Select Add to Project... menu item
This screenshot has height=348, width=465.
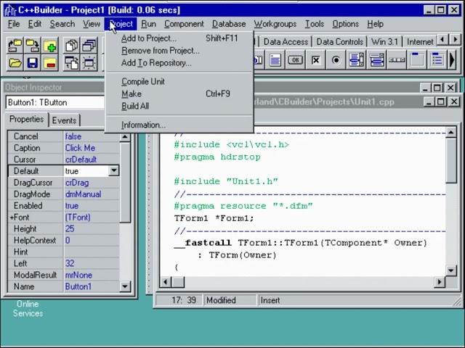148,38
